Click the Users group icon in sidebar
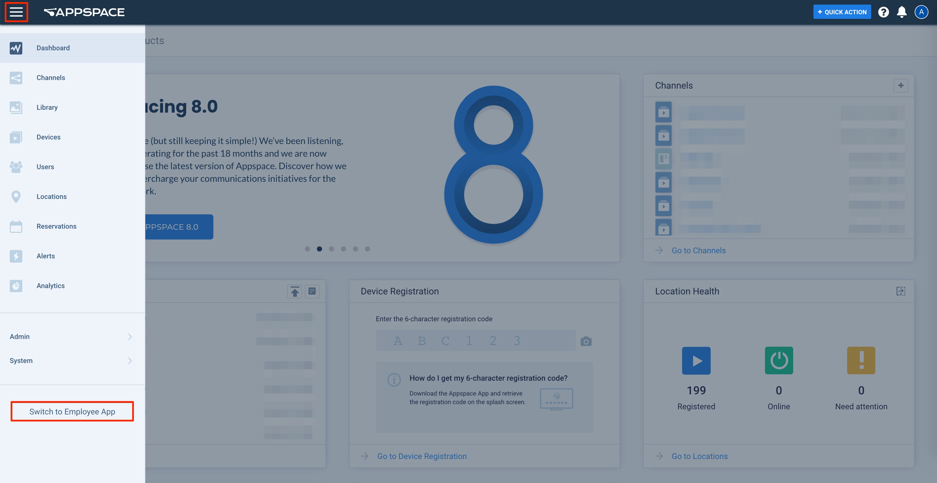 [16, 167]
